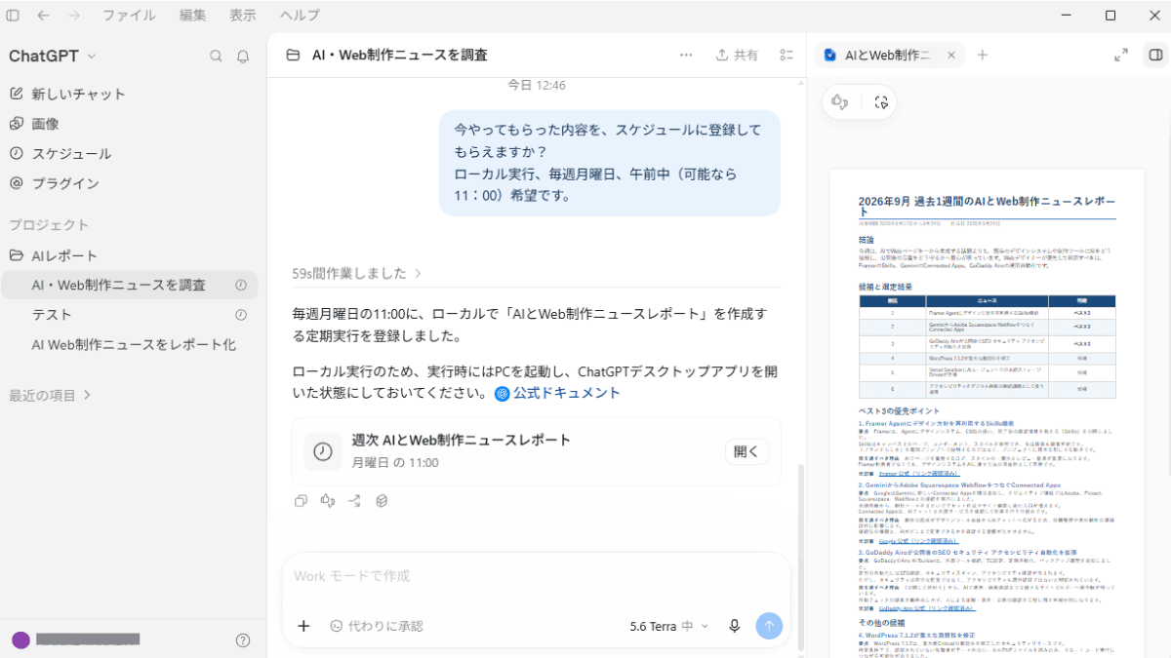Open the 編集 menu

193,16
